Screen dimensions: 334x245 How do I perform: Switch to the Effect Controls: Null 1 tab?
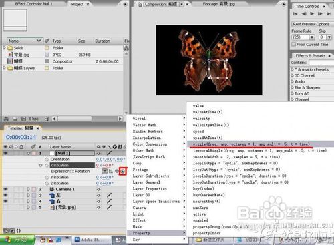click(33, 4)
